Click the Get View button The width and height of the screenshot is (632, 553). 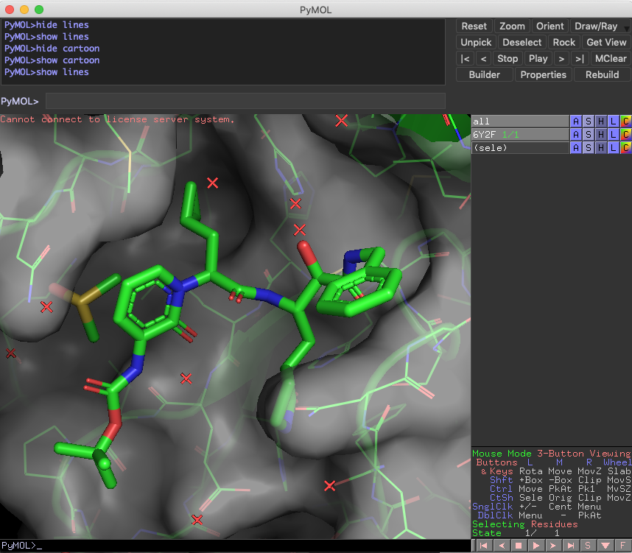point(606,42)
